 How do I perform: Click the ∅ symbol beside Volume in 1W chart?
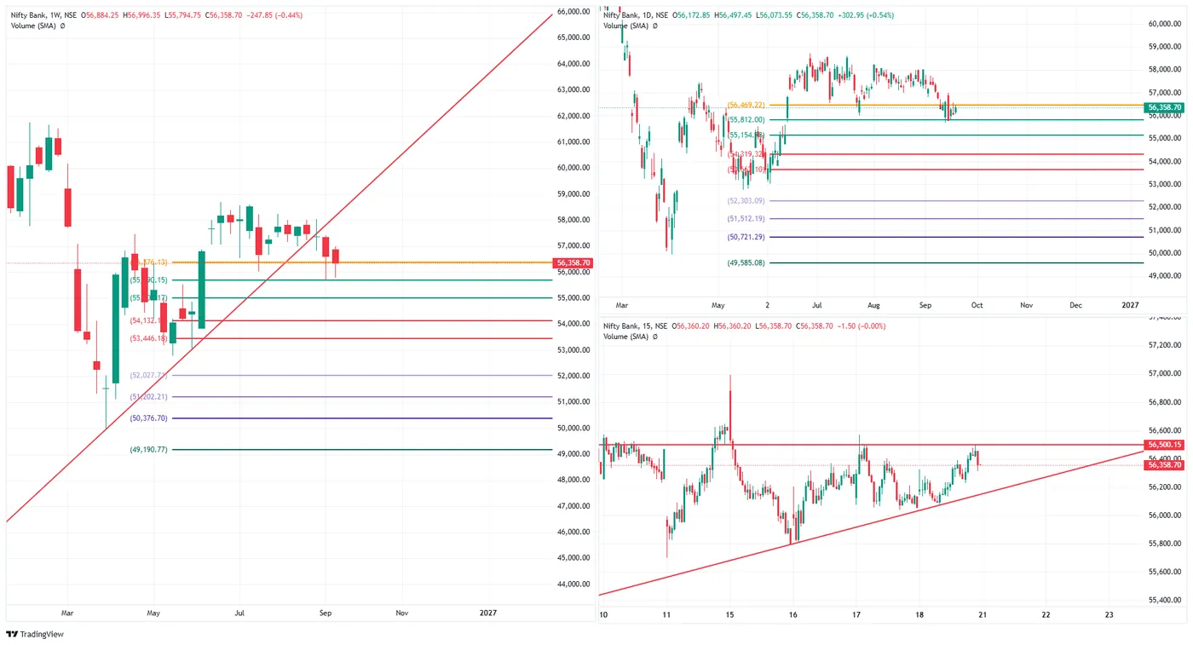point(61,26)
